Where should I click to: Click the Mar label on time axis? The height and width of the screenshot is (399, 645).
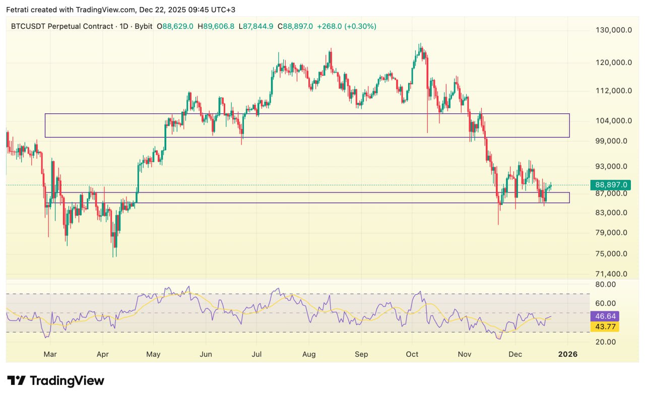(x=50, y=354)
